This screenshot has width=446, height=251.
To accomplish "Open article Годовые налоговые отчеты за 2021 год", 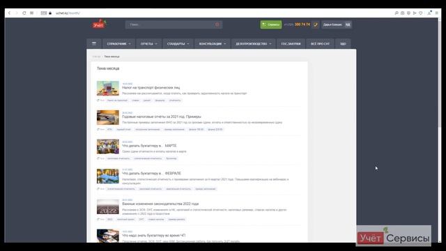I will coord(161,116).
